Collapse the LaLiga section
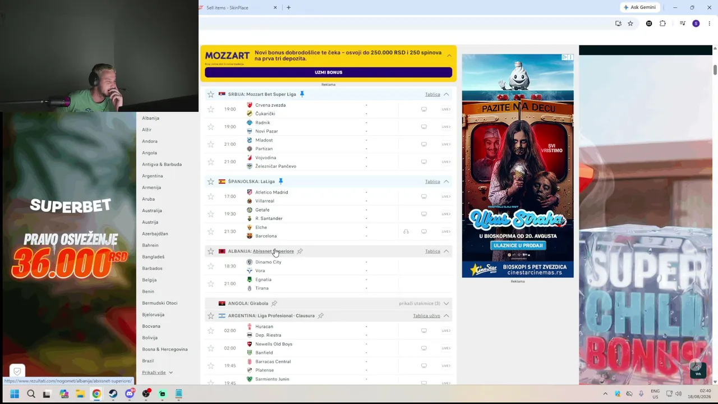Screen dimensions: 718x404 click(x=447, y=181)
